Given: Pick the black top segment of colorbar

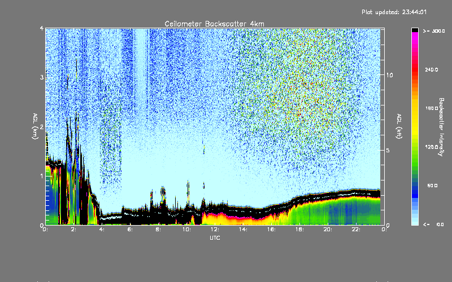Looking at the screenshot, I should click(x=415, y=30).
